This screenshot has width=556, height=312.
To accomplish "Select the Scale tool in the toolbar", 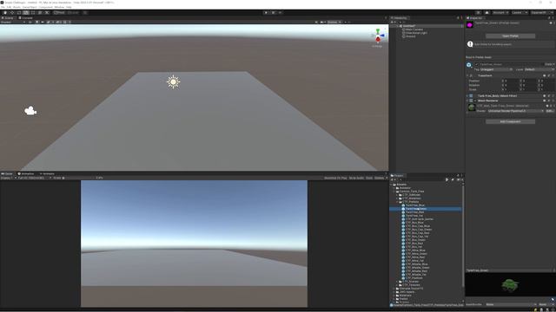I will coord(26,13).
